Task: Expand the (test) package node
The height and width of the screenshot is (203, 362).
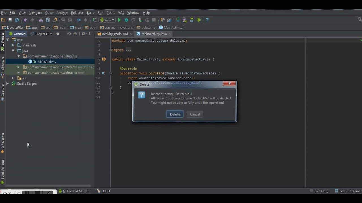Action: [x=19, y=73]
